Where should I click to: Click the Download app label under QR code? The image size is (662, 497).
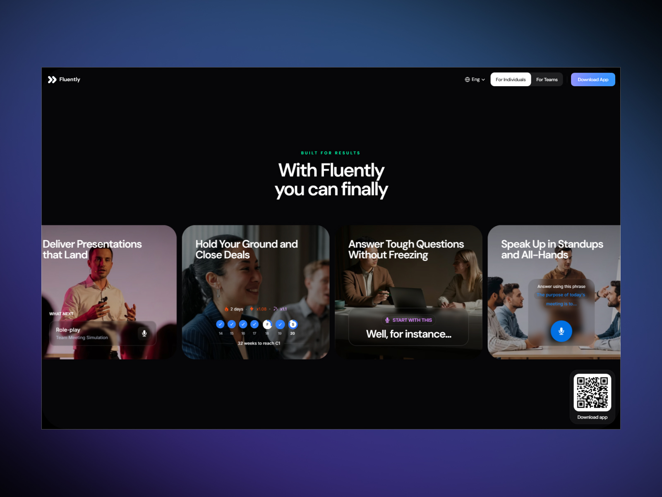pyautogui.click(x=592, y=417)
